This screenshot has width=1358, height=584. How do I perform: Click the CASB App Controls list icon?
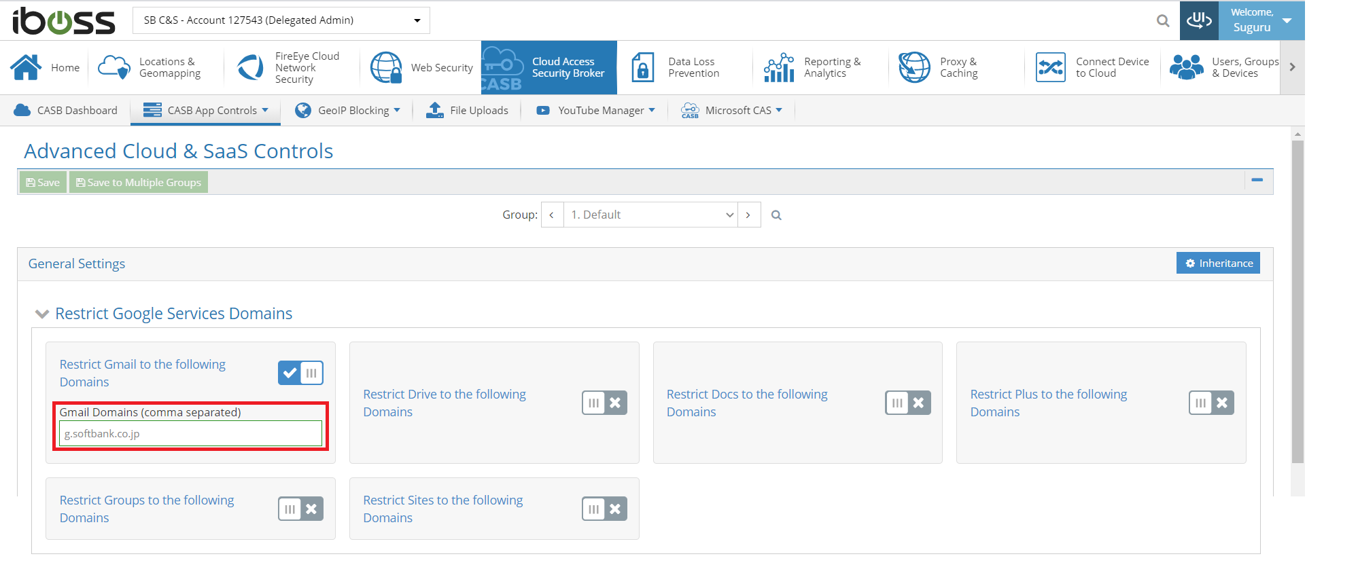(152, 110)
